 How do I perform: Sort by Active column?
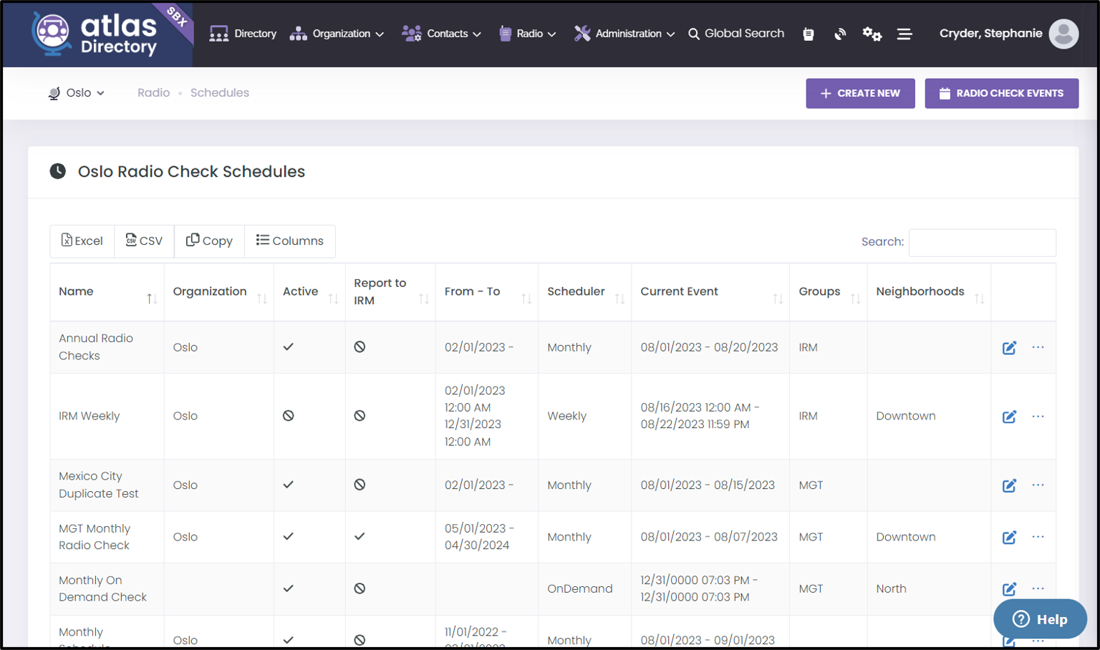309,292
